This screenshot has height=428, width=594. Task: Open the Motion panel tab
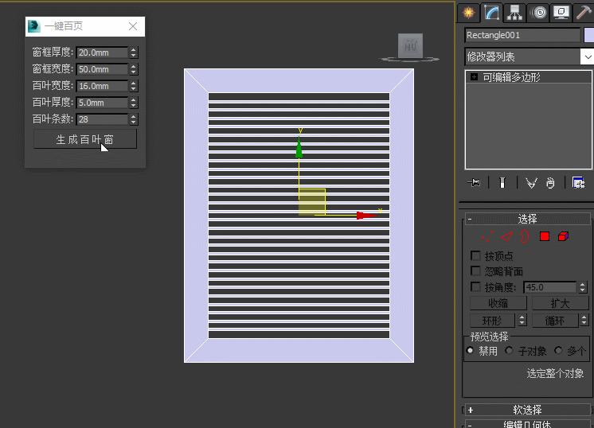coord(538,13)
